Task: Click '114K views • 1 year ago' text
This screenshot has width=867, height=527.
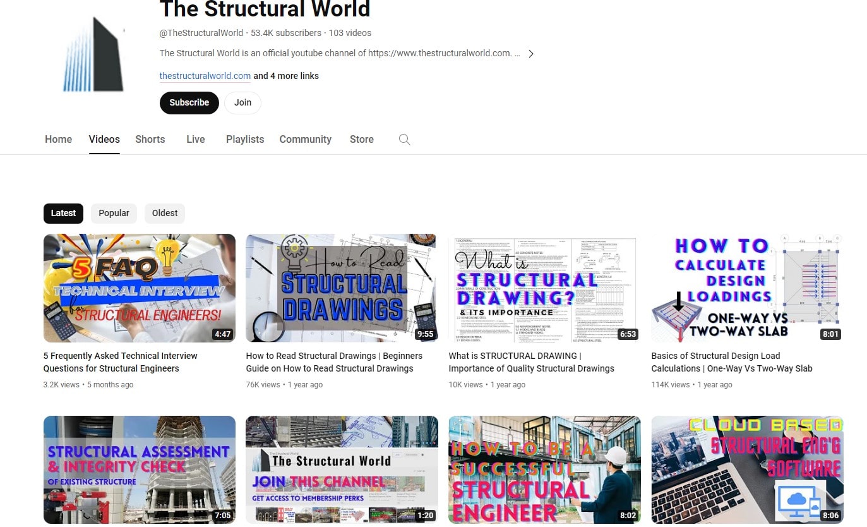Action: point(692,385)
